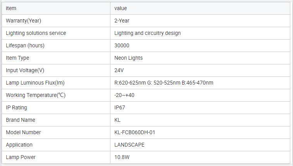Select the Working Temperature label cell
The width and height of the screenshot is (293, 166).
coord(36,95)
